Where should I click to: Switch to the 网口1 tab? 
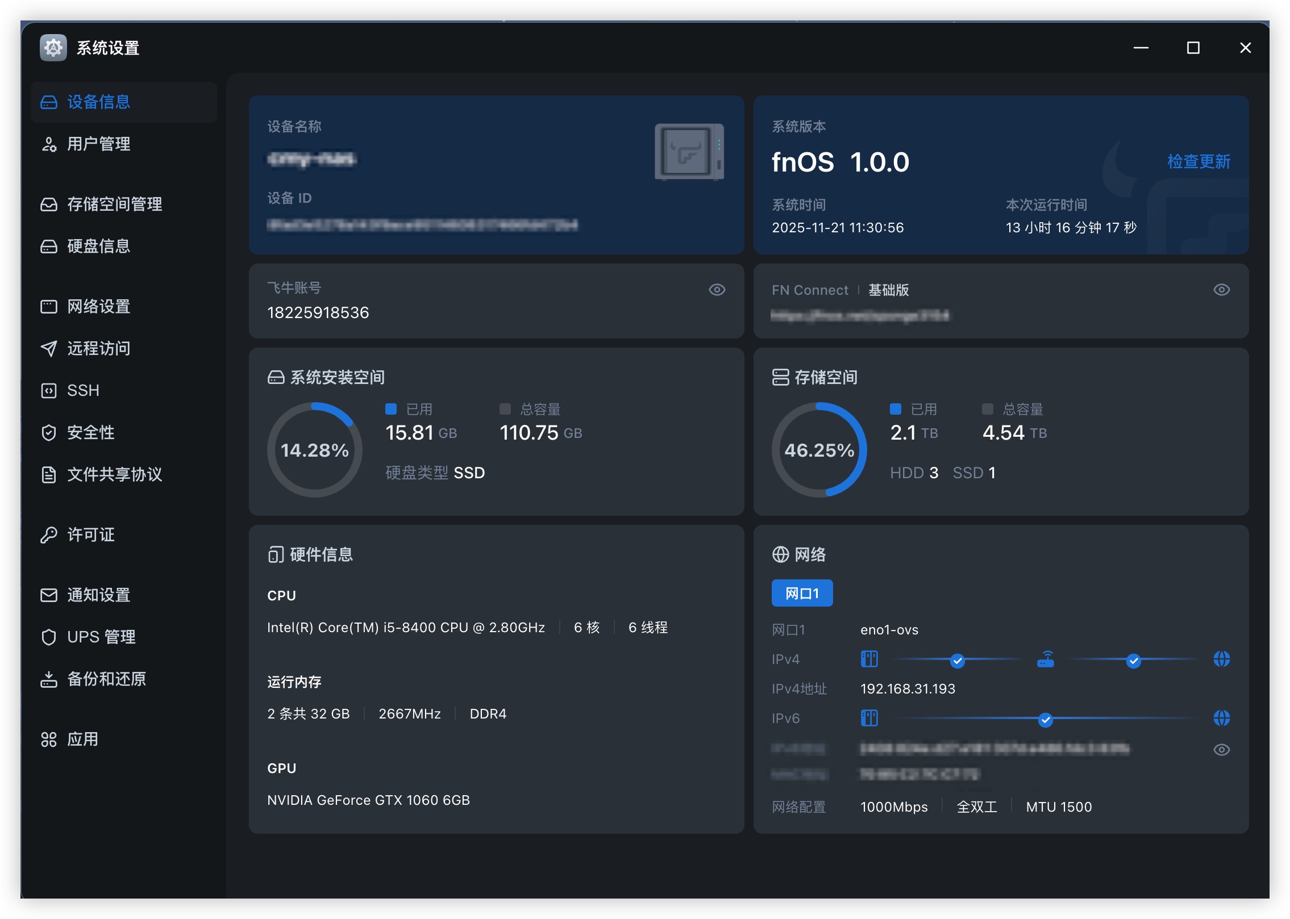[801, 594]
